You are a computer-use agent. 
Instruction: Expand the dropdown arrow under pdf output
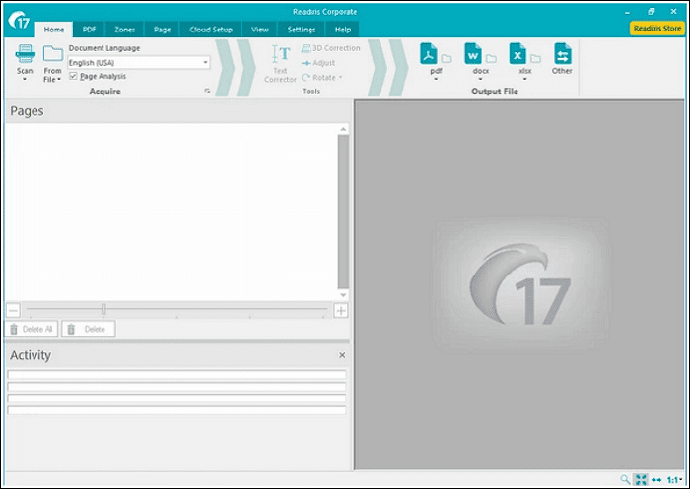(436, 79)
